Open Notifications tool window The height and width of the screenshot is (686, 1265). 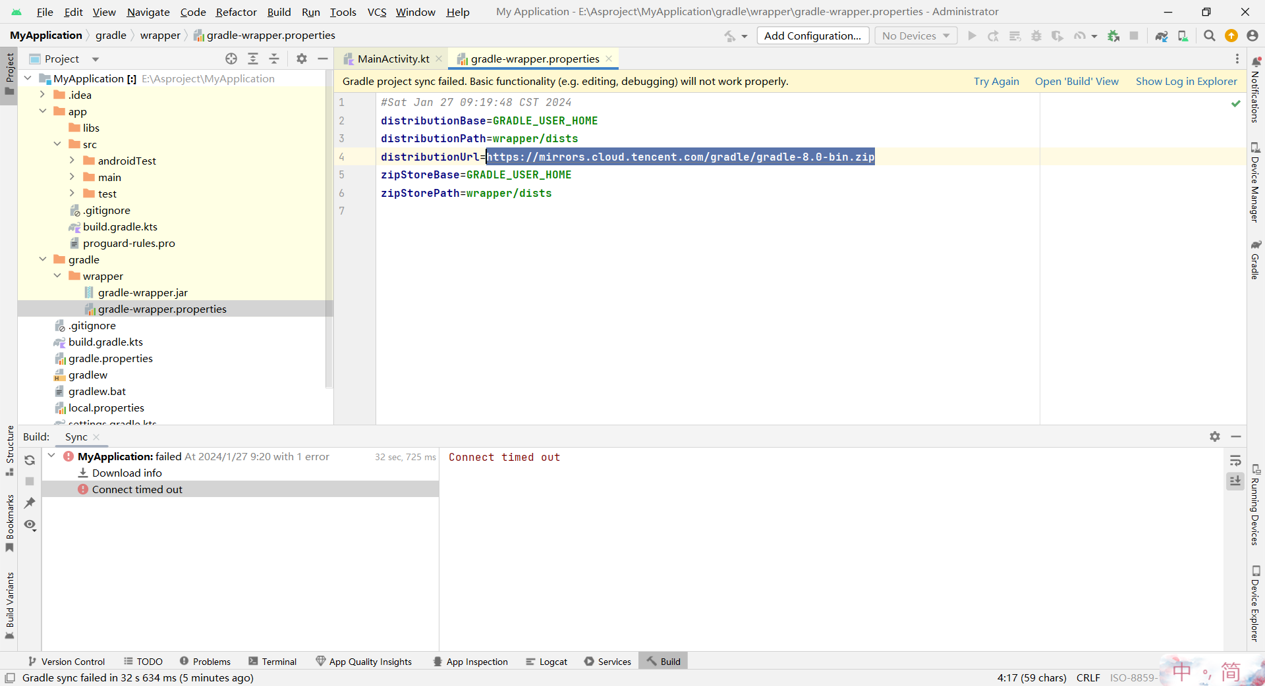tap(1256, 90)
